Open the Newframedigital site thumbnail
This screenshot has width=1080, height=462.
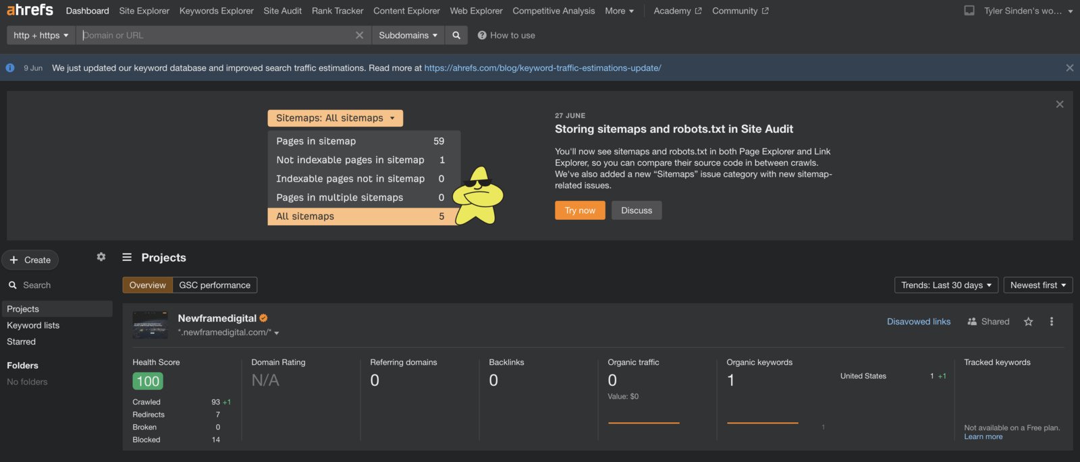(151, 325)
